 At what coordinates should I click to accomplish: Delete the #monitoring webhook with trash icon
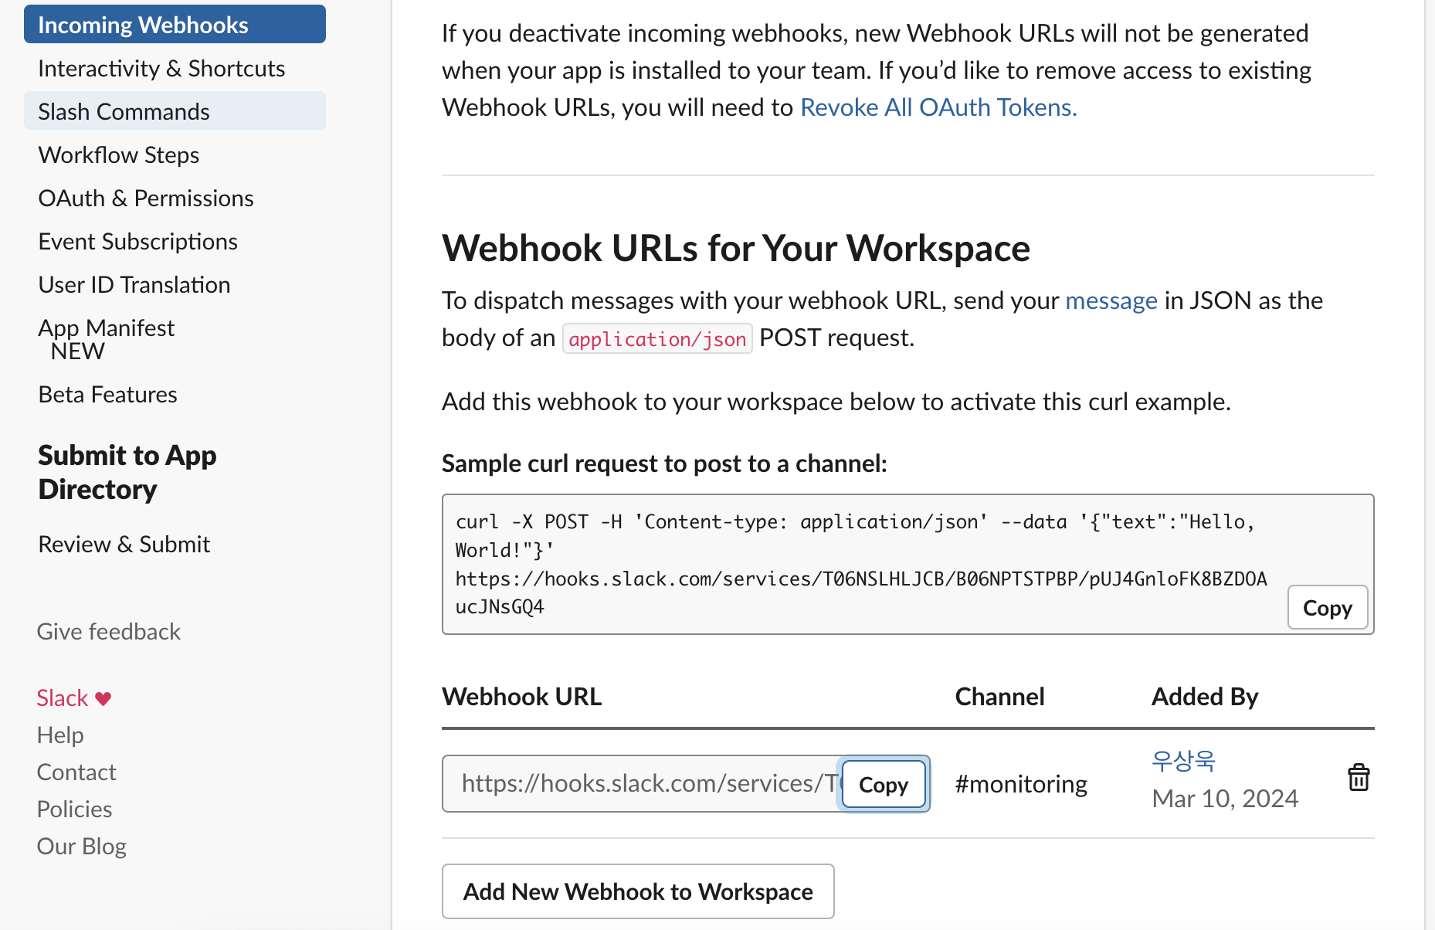coord(1358,778)
